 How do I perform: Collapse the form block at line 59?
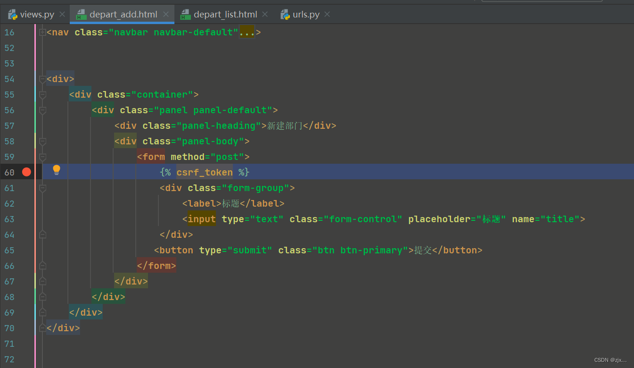pyautogui.click(x=42, y=157)
